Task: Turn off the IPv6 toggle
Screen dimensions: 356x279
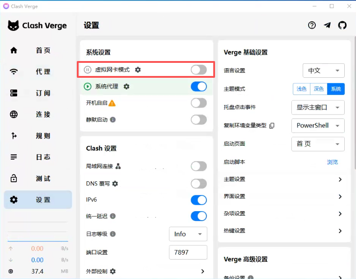Action: [x=199, y=200]
